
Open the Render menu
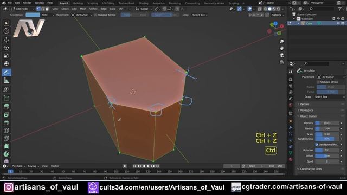27,3
